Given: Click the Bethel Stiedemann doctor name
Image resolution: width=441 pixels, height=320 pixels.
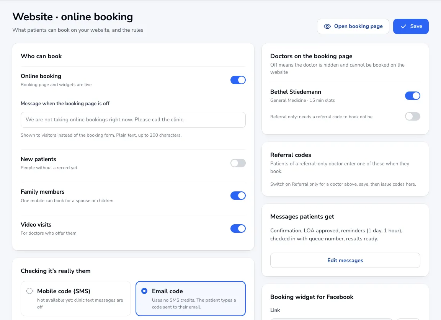Looking at the screenshot, I should 296,92.
